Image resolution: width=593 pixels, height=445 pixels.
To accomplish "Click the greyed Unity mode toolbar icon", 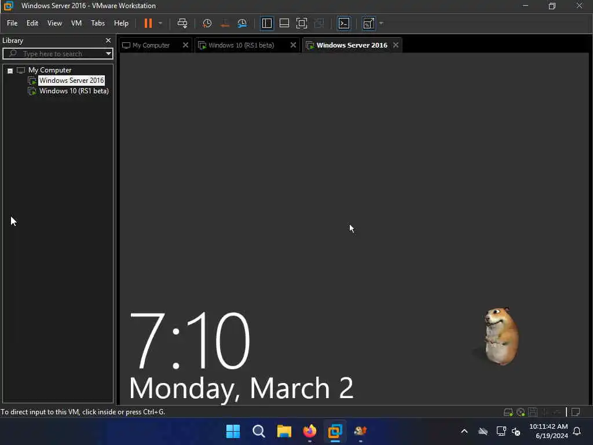I will click(319, 23).
